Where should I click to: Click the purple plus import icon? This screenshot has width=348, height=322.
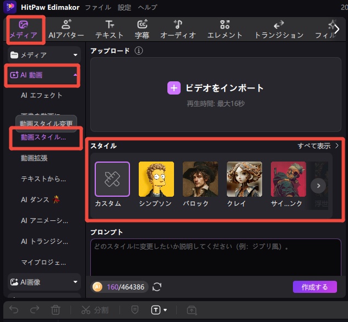174,88
